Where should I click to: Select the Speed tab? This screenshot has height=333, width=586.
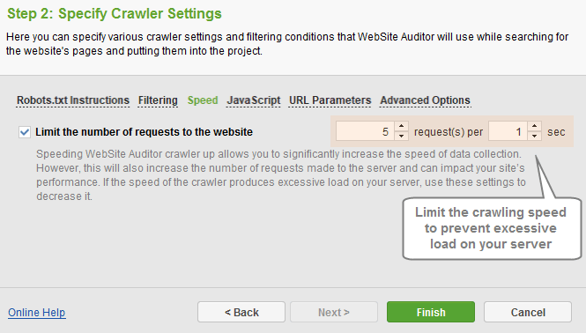click(x=203, y=100)
